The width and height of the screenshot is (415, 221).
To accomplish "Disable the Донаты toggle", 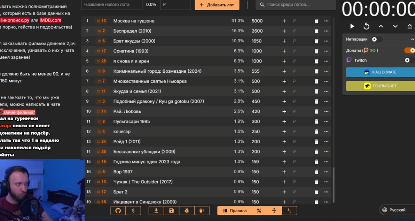I will 410,51.
